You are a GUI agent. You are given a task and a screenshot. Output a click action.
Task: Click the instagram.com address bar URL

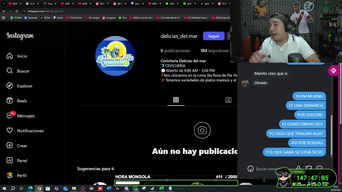45,11
